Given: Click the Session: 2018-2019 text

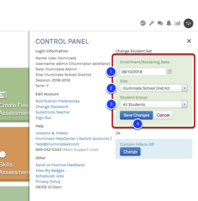Looking at the screenshot, I should coord(53,80).
